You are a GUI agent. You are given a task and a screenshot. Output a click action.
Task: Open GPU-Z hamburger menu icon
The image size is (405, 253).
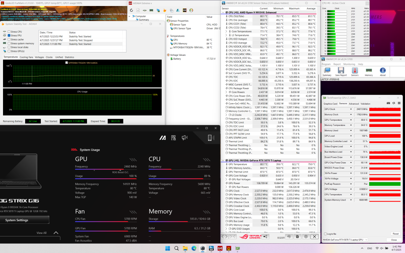[x=399, y=103]
